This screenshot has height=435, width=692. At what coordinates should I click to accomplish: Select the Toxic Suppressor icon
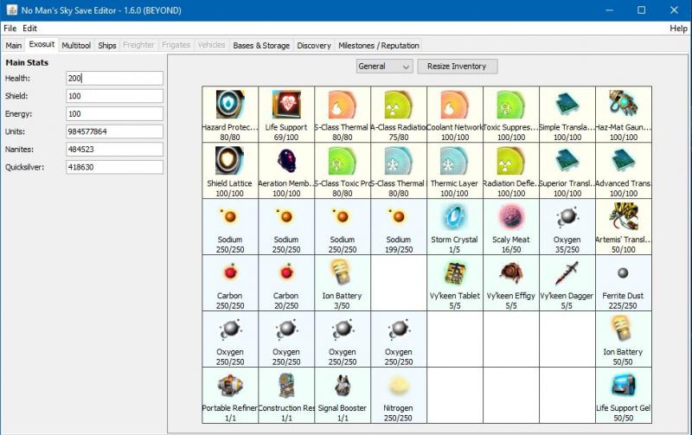pyautogui.click(x=511, y=105)
